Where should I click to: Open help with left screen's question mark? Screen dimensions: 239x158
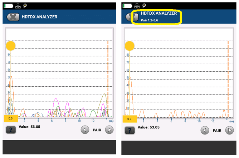(11, 129)
